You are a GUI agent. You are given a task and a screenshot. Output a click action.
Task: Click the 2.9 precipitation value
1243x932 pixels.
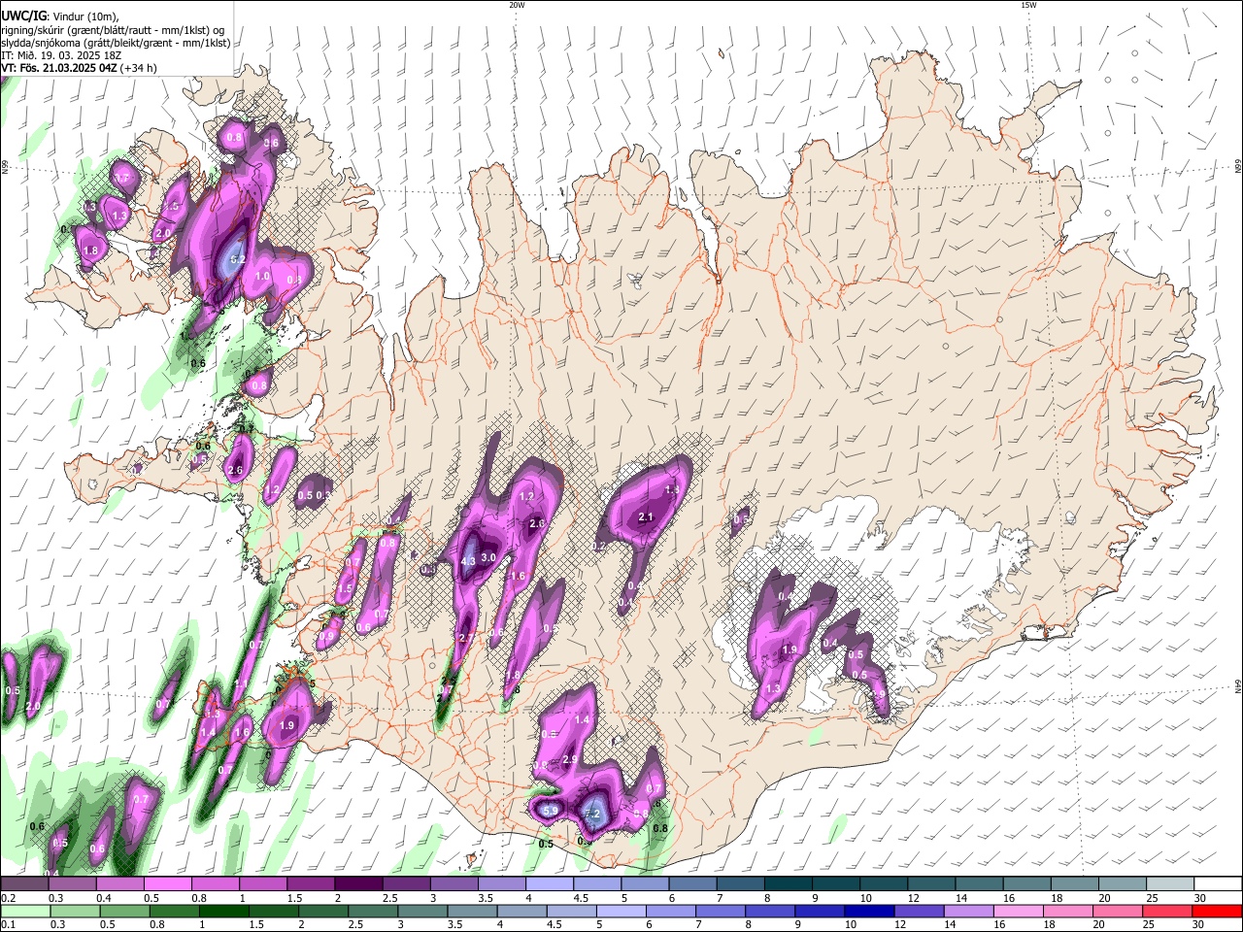[x=570, y=759]
